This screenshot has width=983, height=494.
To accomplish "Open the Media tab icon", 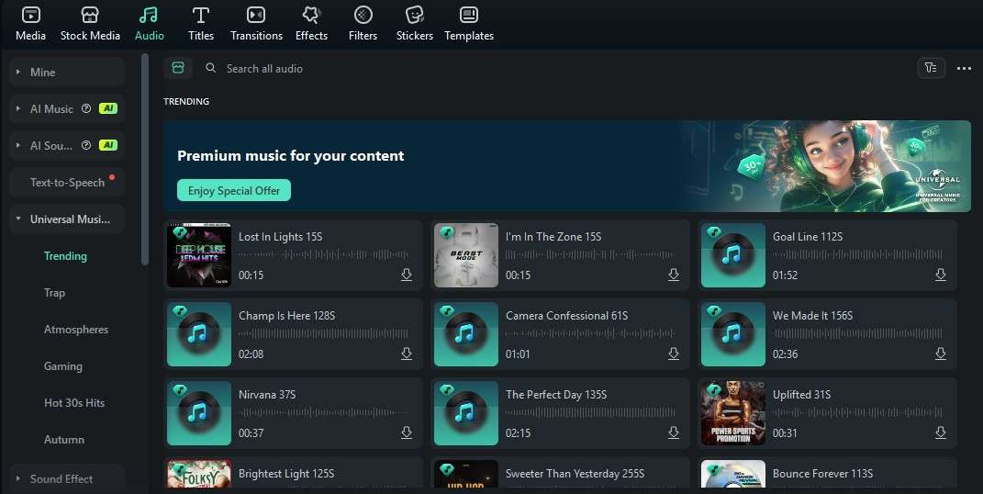I will pos(30,15).
